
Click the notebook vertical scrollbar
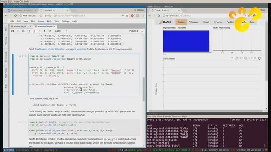pyautogui.click(x=144, y=89)
